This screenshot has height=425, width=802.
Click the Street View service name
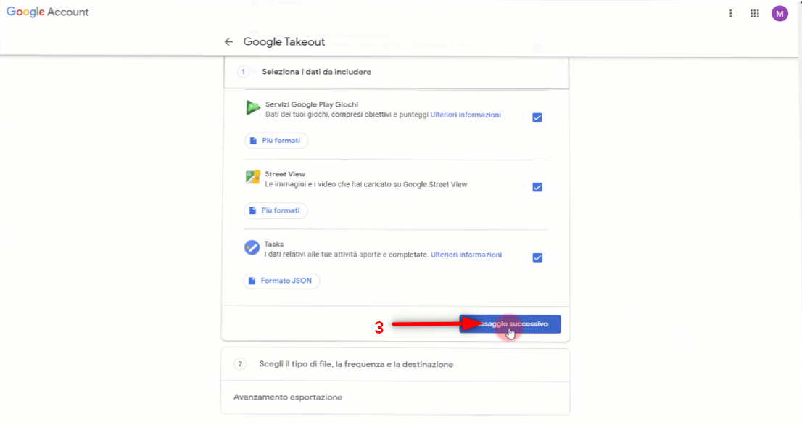tap(285, 174)
